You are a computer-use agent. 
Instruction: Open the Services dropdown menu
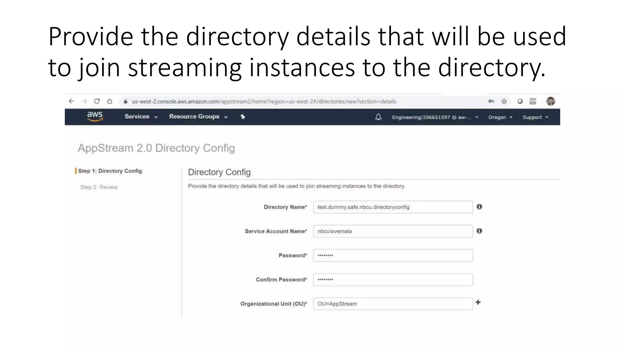click(141, 117)
